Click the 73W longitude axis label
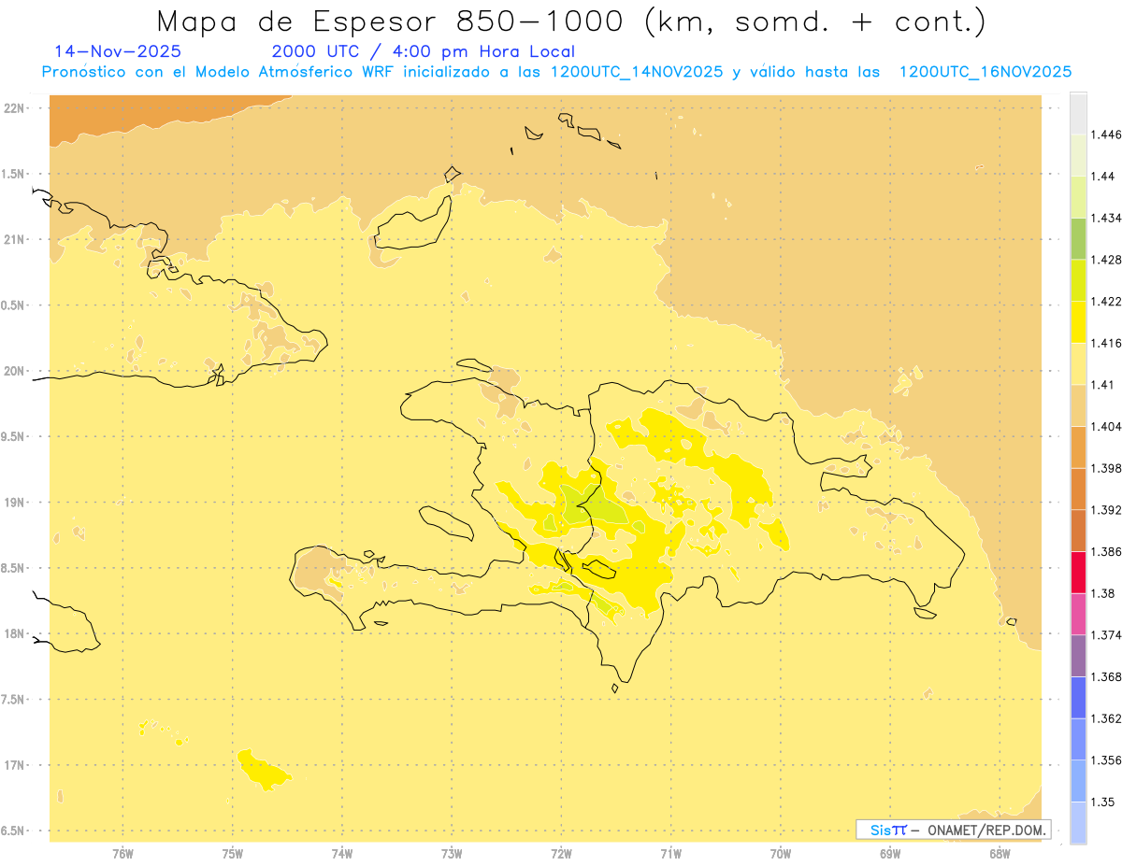 tap(452, 854)
